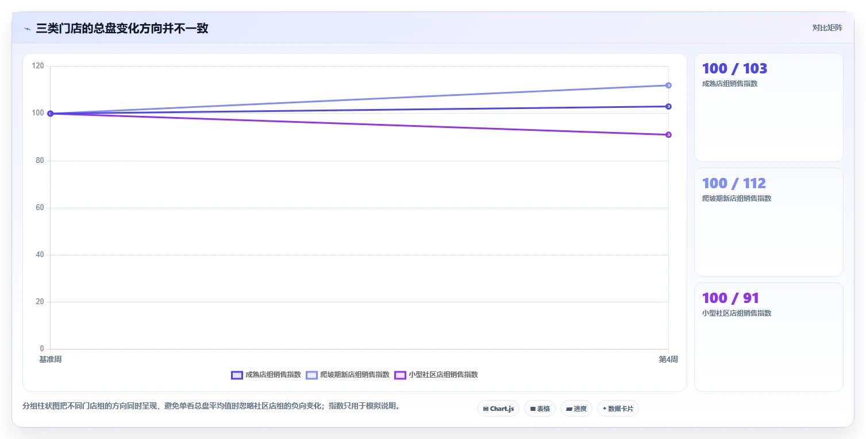Select the 进度 chip
The height and width of the screenshot is (439, 866).
pos(576,409)
